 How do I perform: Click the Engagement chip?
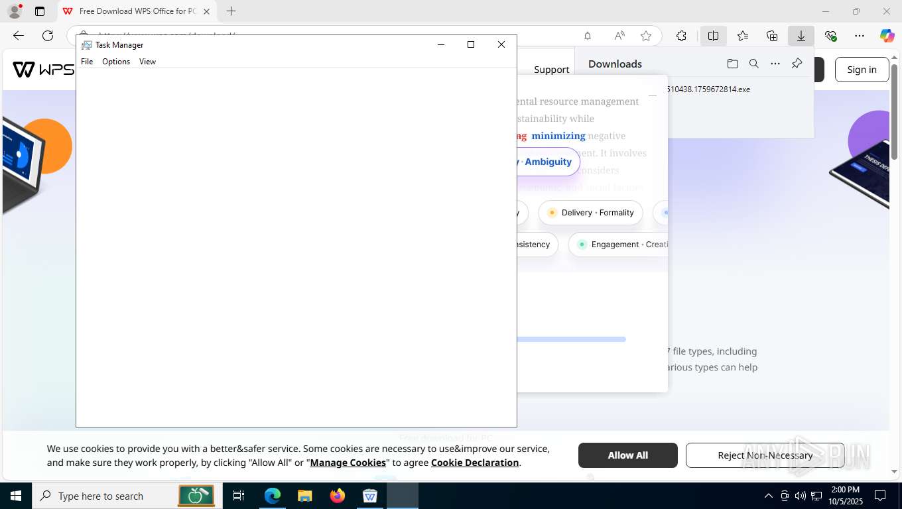click(x=618, y=245)
